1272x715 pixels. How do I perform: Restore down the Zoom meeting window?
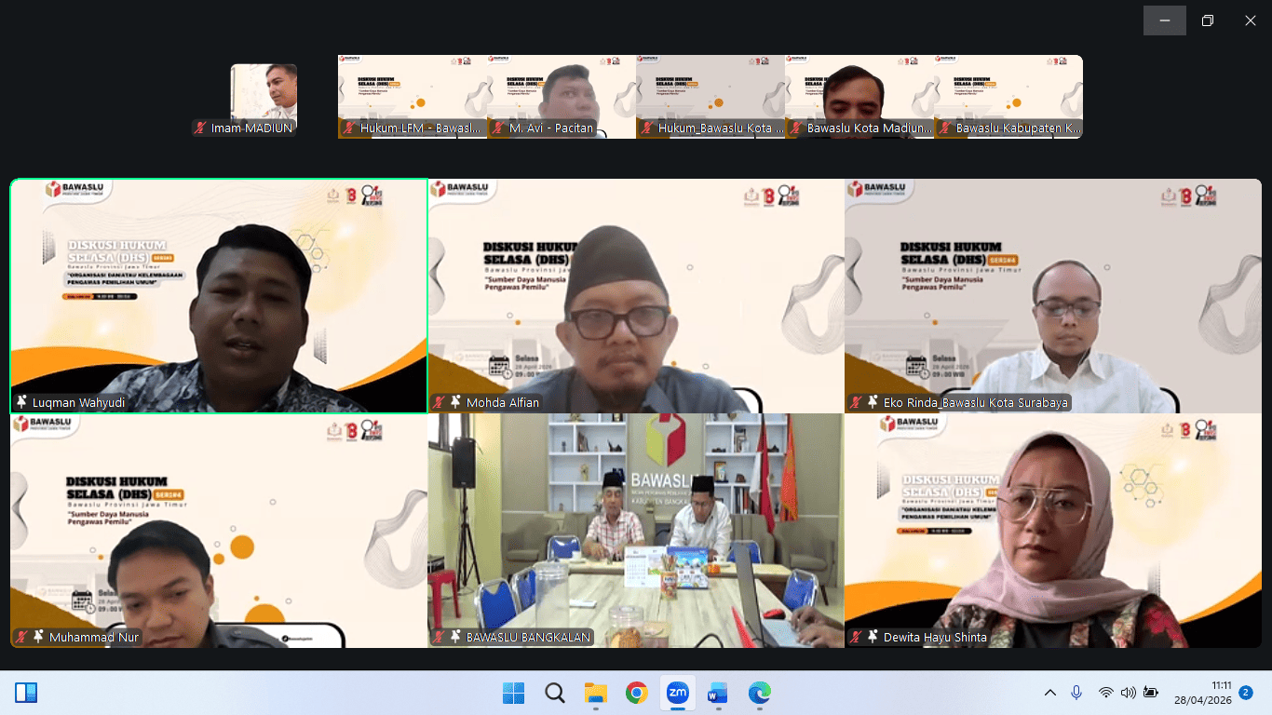tap(1208, 20)
